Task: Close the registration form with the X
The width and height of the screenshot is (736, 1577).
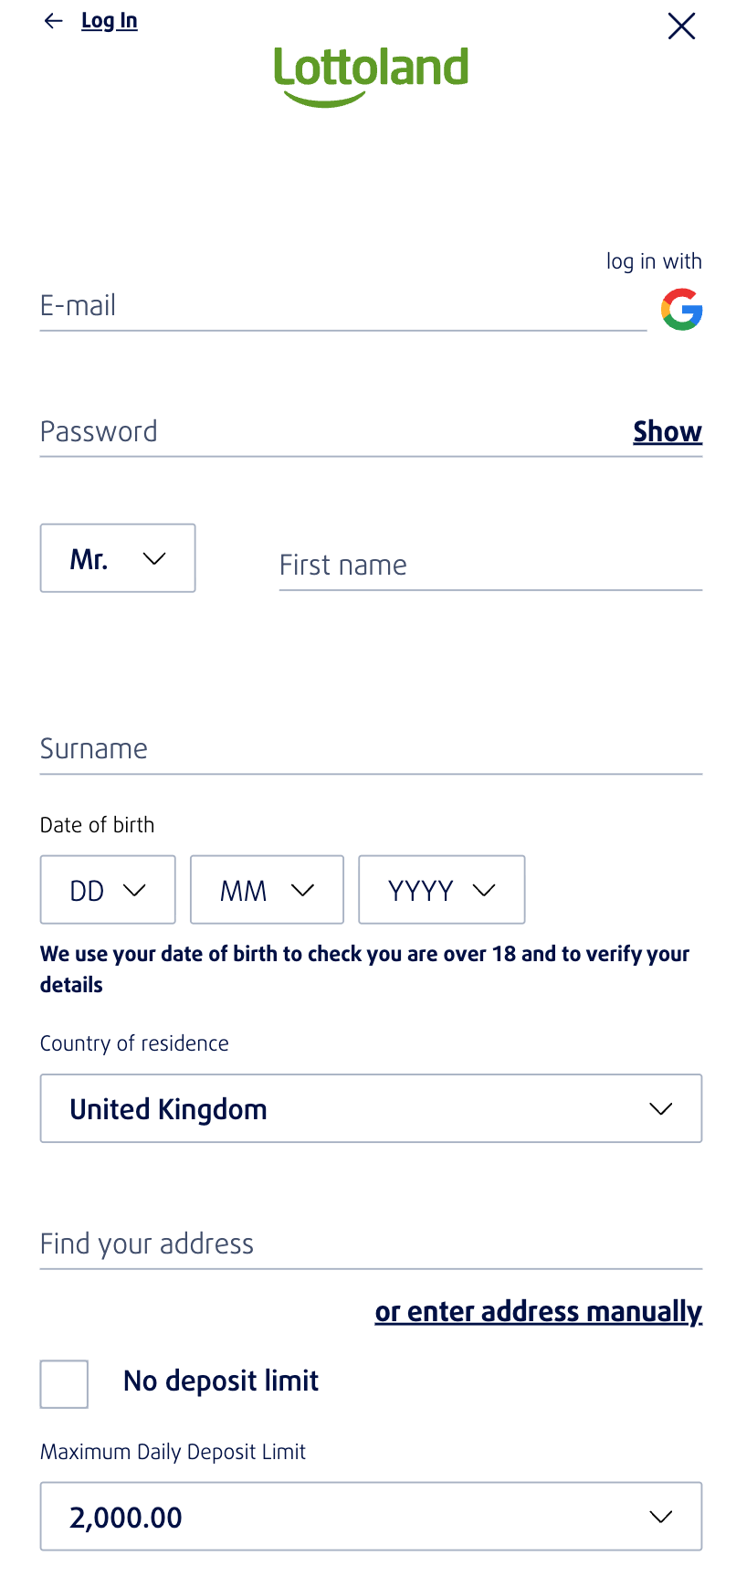Action: pyautogui.click(x=681, y=26)
